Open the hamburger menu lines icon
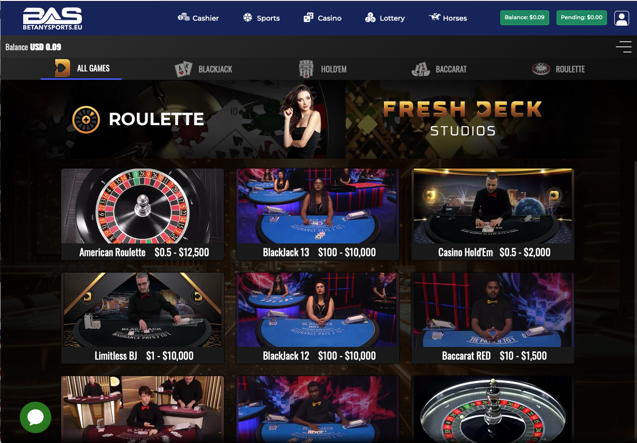 [624, 47]
